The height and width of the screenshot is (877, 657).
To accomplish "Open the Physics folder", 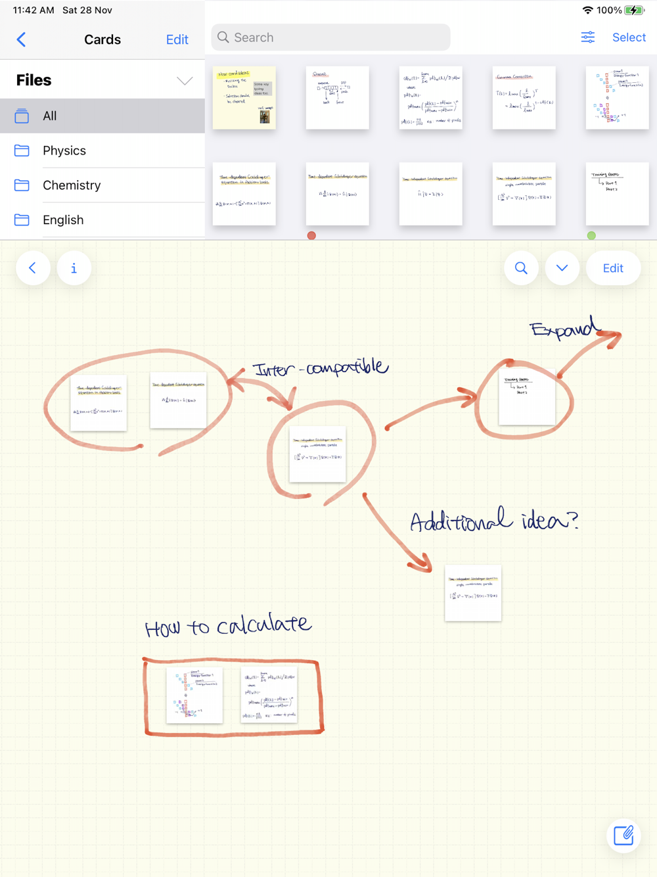I will point(102,151).
